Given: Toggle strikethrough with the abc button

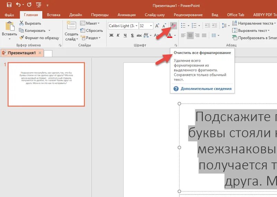Looking at the screenshot, I should pyautogui.click(x=139, y=35).
